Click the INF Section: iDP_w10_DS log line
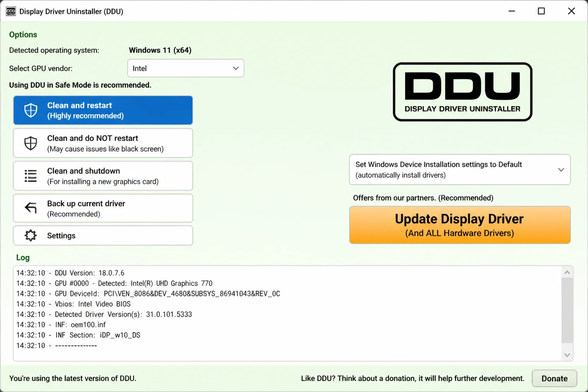Screen dimensions: 588x392 [78, 335]
